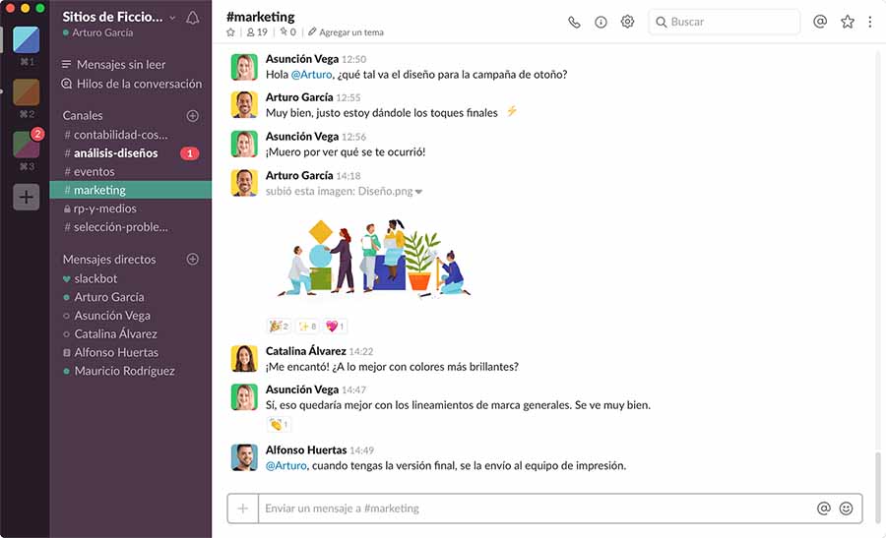Open Catalina Álvarez direct message in sidebar
886x538 pixels.
(131, 333)
